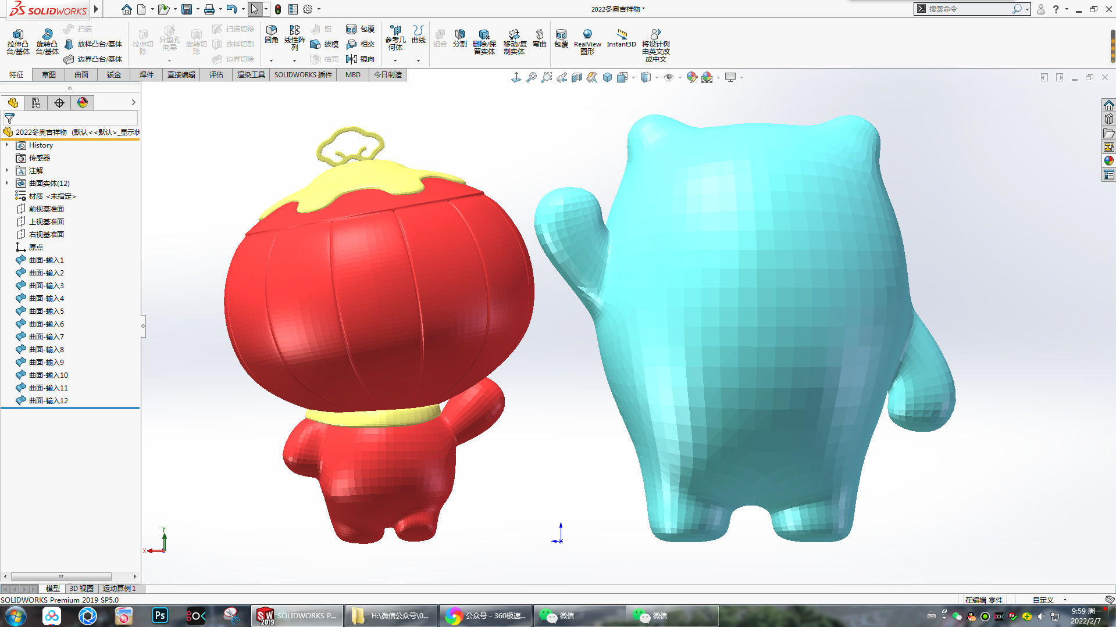Image resolution: width=1116 pixels, height=627 pixels.
Task: Click the Linear Pattern (线性阵列) tool
Action: [295, 37]
